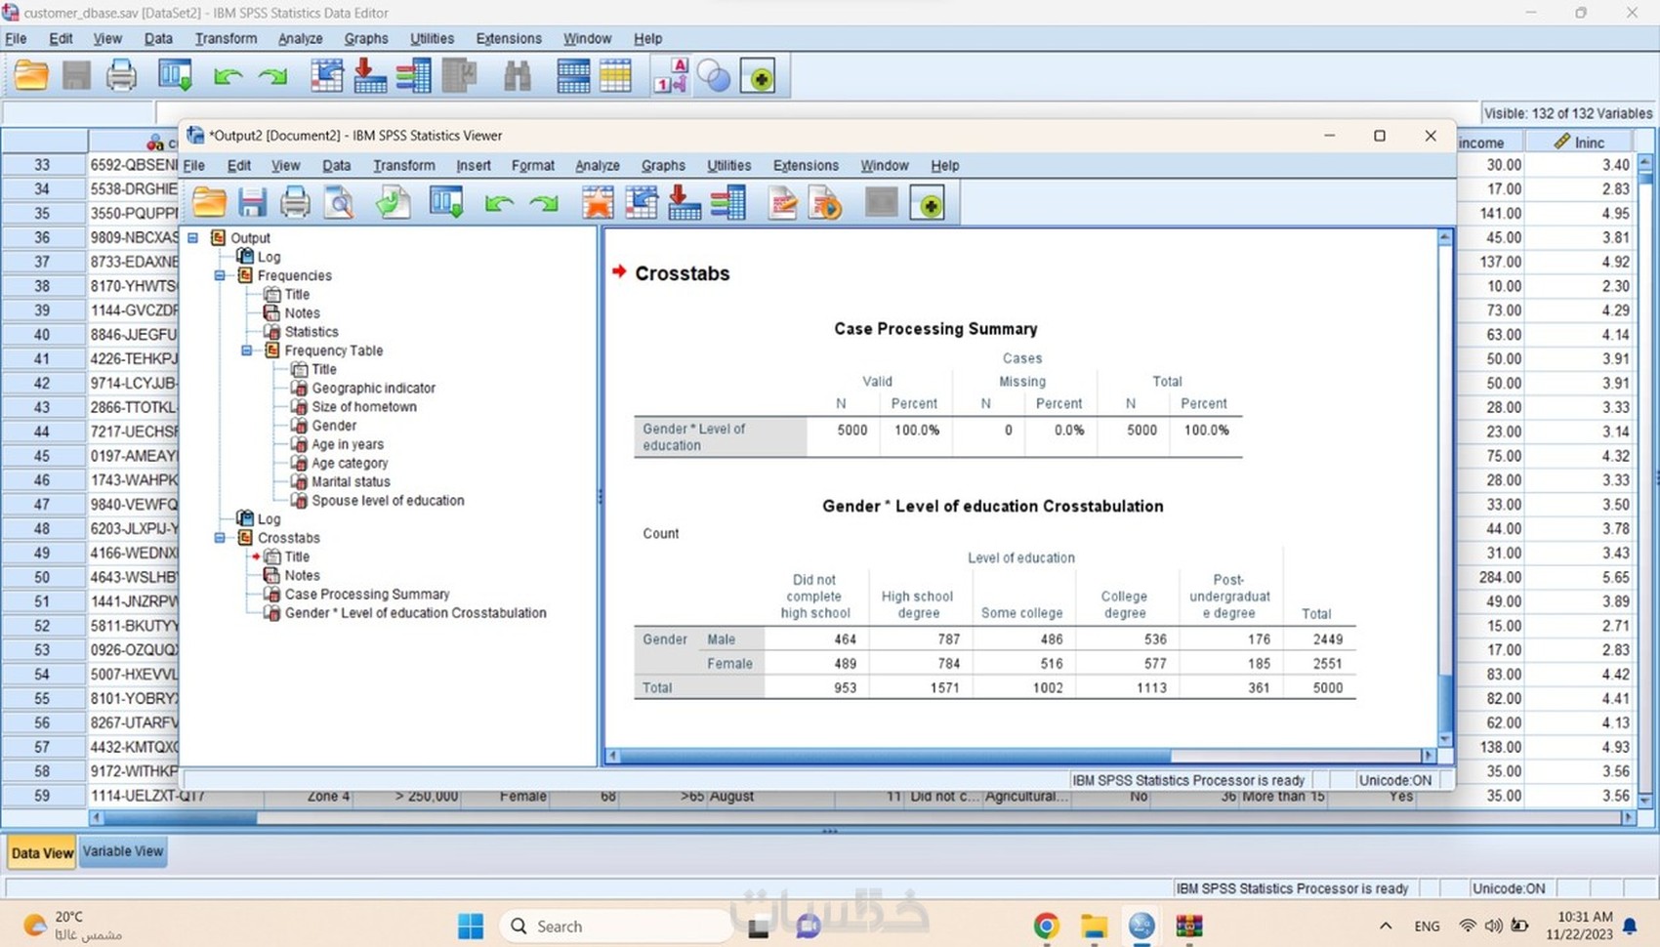
Task: Click the Crosstabs heading in output pane
Action: pyautogui.click(x=683, y=273)
